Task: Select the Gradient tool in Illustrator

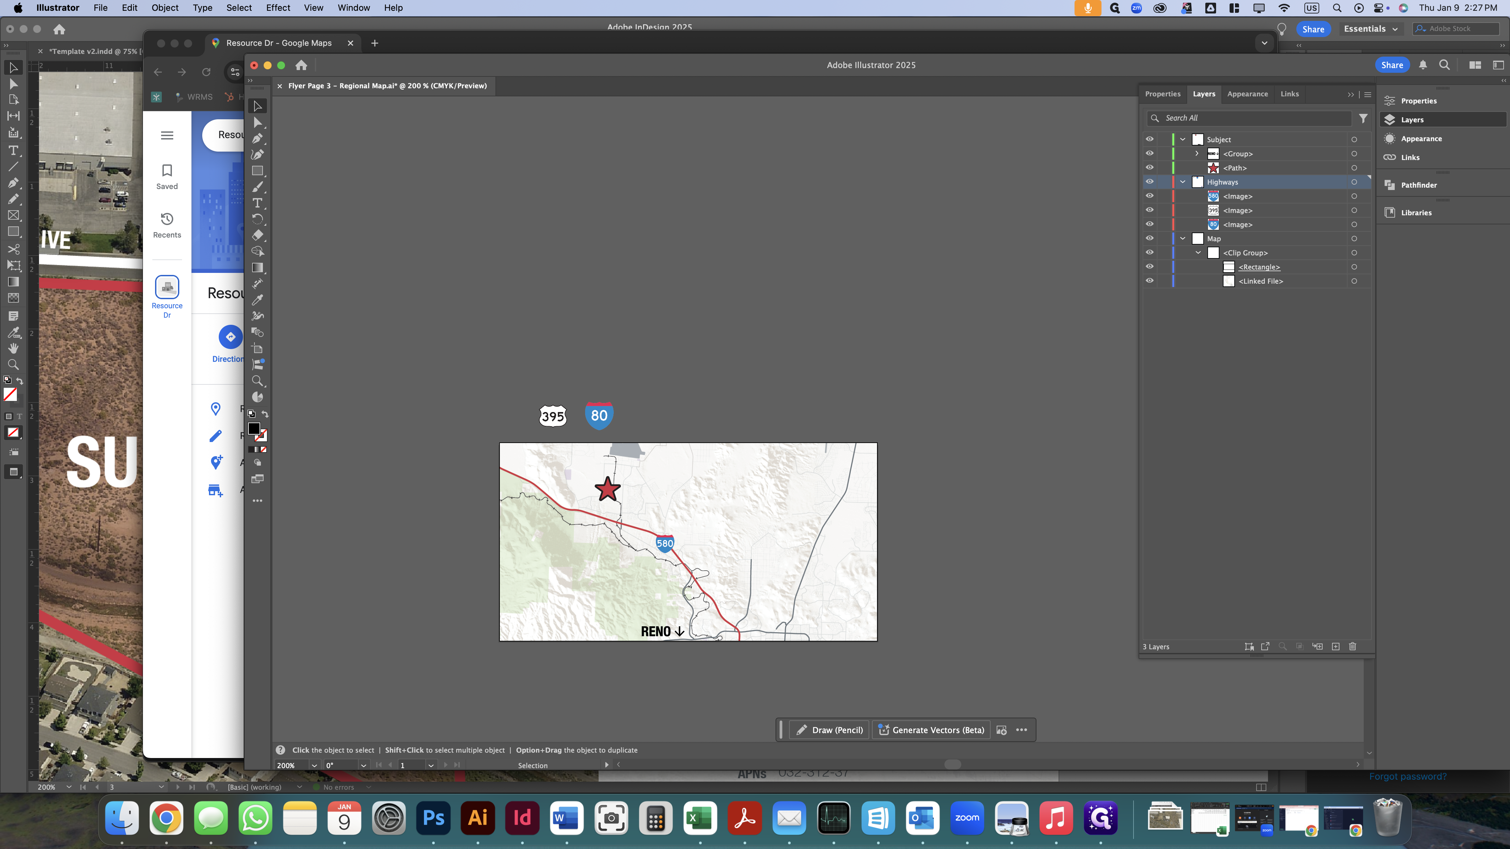Action: pyautogui.click(x=257, y=268)
